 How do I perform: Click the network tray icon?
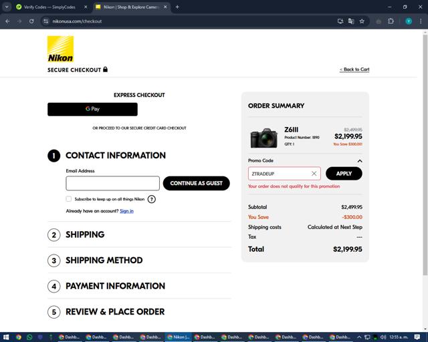tap(367, 337)
